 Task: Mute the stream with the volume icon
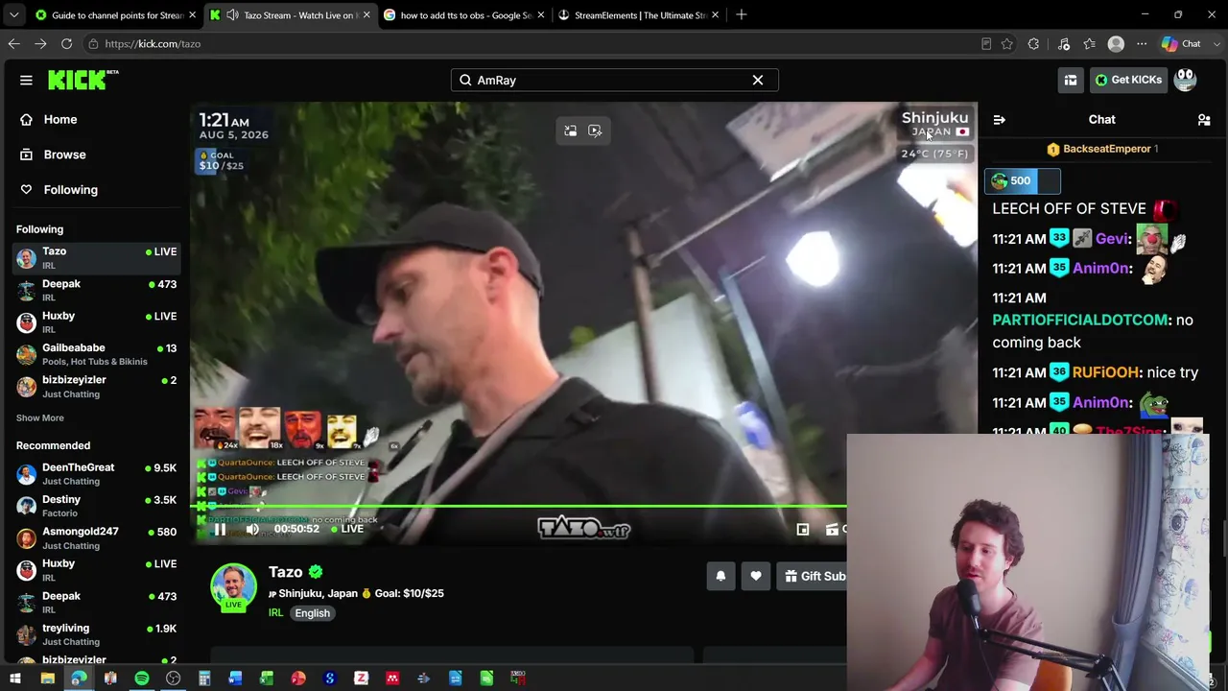click(x=252, y=529)
